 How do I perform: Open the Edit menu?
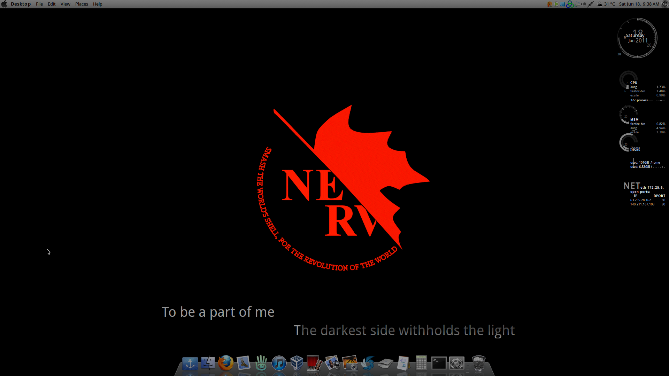click(x=52, y=4)
